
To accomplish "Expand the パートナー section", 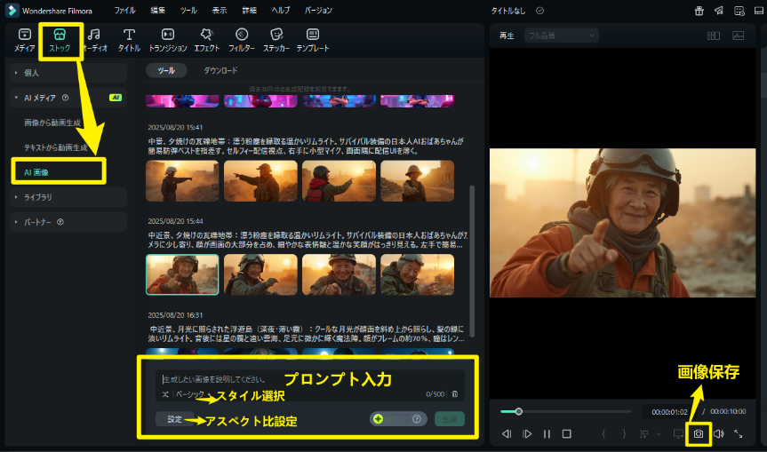I will [x=68, y=222].
